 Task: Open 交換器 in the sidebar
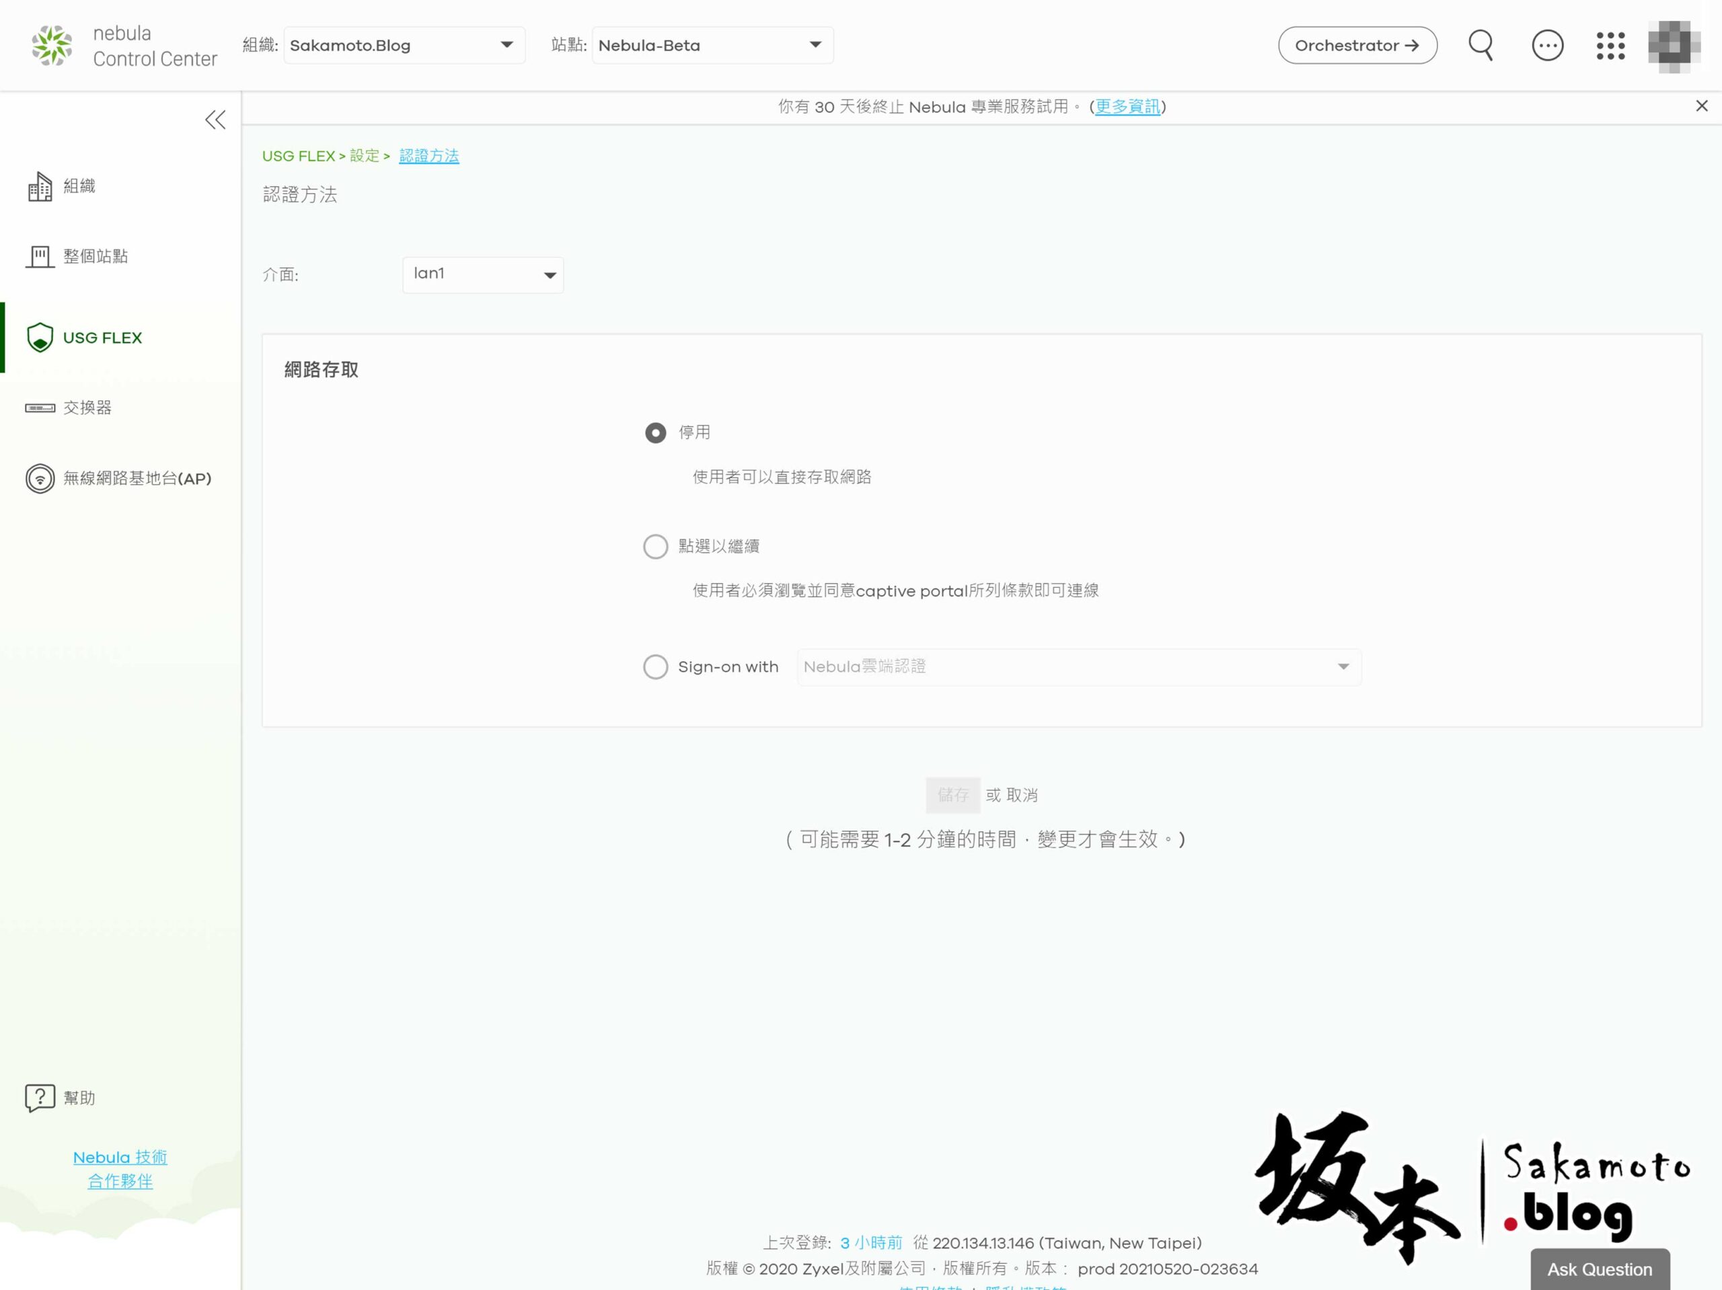[x=87, y=408]
